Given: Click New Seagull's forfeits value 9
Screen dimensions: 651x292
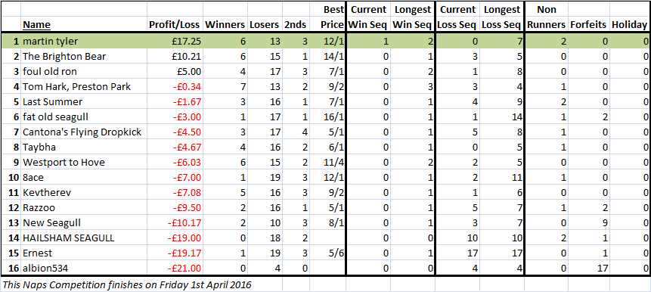Looking at the screenshot, I should [x=589, y=222].
